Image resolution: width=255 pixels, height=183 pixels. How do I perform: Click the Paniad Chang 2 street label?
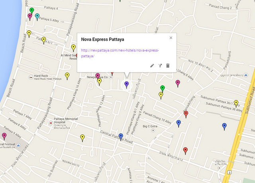[x=220, y=6]
